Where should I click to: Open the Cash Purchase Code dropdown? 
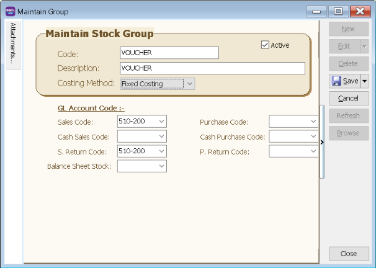click(x=313, y=136)
